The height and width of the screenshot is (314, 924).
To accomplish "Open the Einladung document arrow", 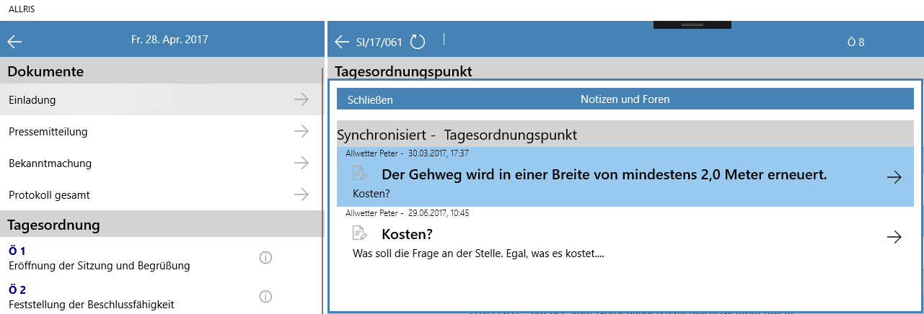I will 302,100.
